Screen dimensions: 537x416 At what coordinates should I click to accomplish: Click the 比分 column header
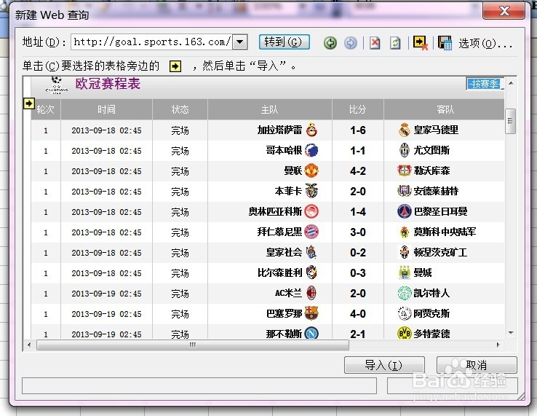pyautogui.click(x=357, y=109)
